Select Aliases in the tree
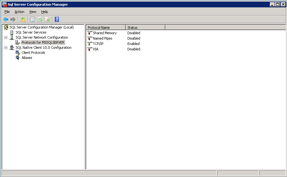 click(27, 58)
